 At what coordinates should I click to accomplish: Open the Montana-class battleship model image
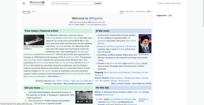tap(34, 40)
